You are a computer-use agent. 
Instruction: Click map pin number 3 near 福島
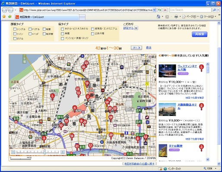click(x=44, y=139)
